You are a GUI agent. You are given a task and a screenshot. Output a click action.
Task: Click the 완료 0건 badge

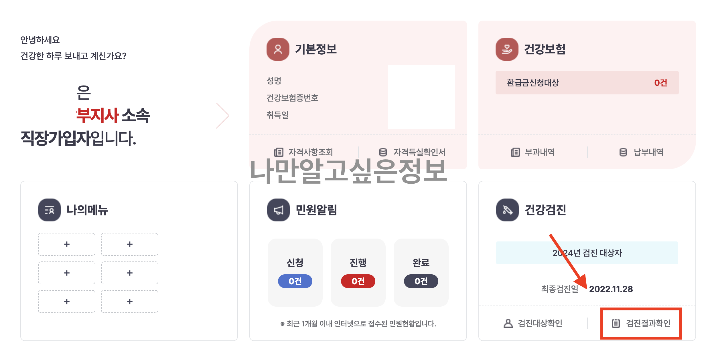coord(421,281)
